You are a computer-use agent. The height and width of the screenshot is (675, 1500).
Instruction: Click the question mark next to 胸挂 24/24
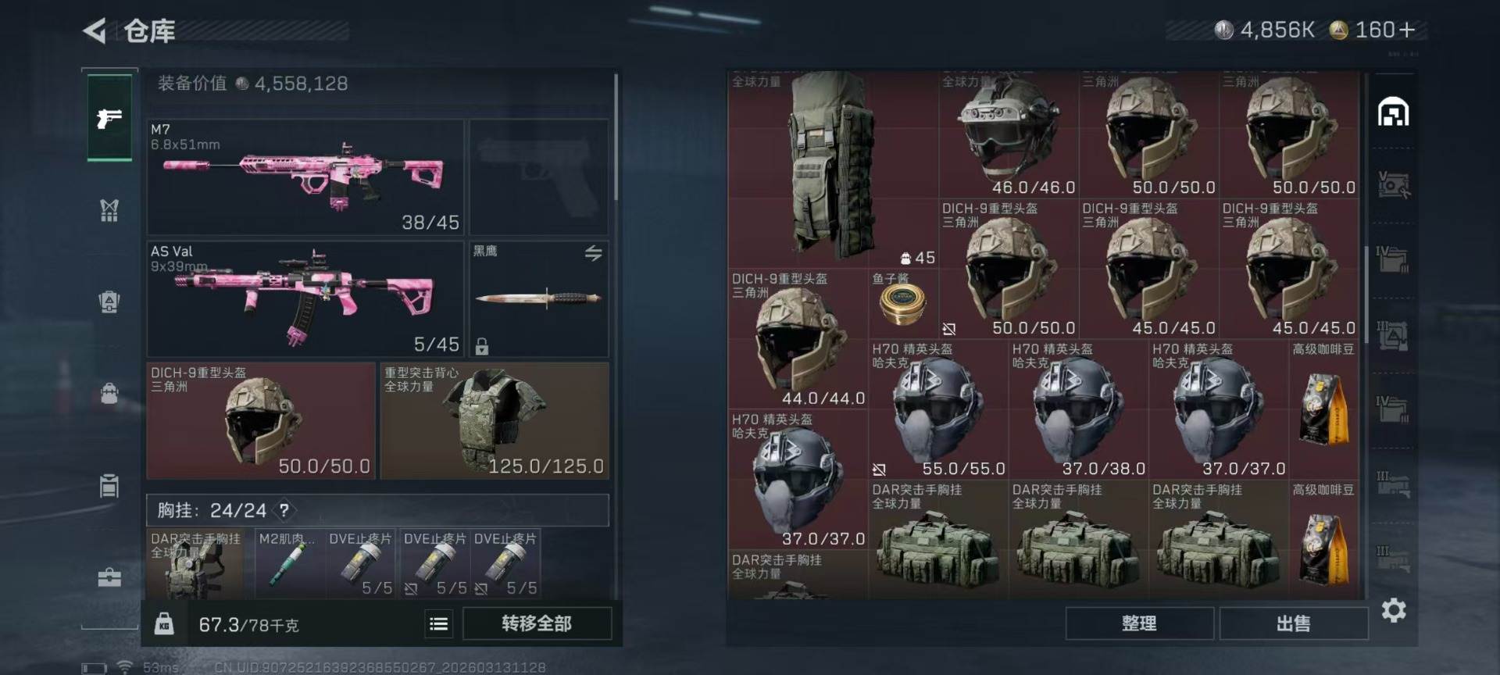(x=284, y=510)
